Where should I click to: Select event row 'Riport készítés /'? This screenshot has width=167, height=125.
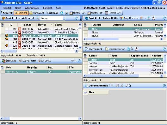(126, 73)
